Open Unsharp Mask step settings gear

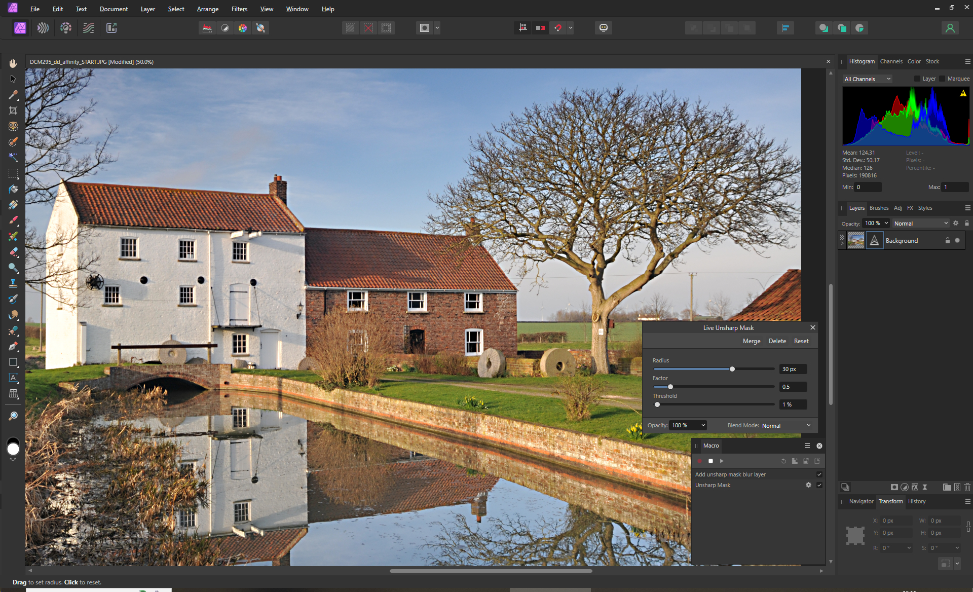tap(808, 485)
